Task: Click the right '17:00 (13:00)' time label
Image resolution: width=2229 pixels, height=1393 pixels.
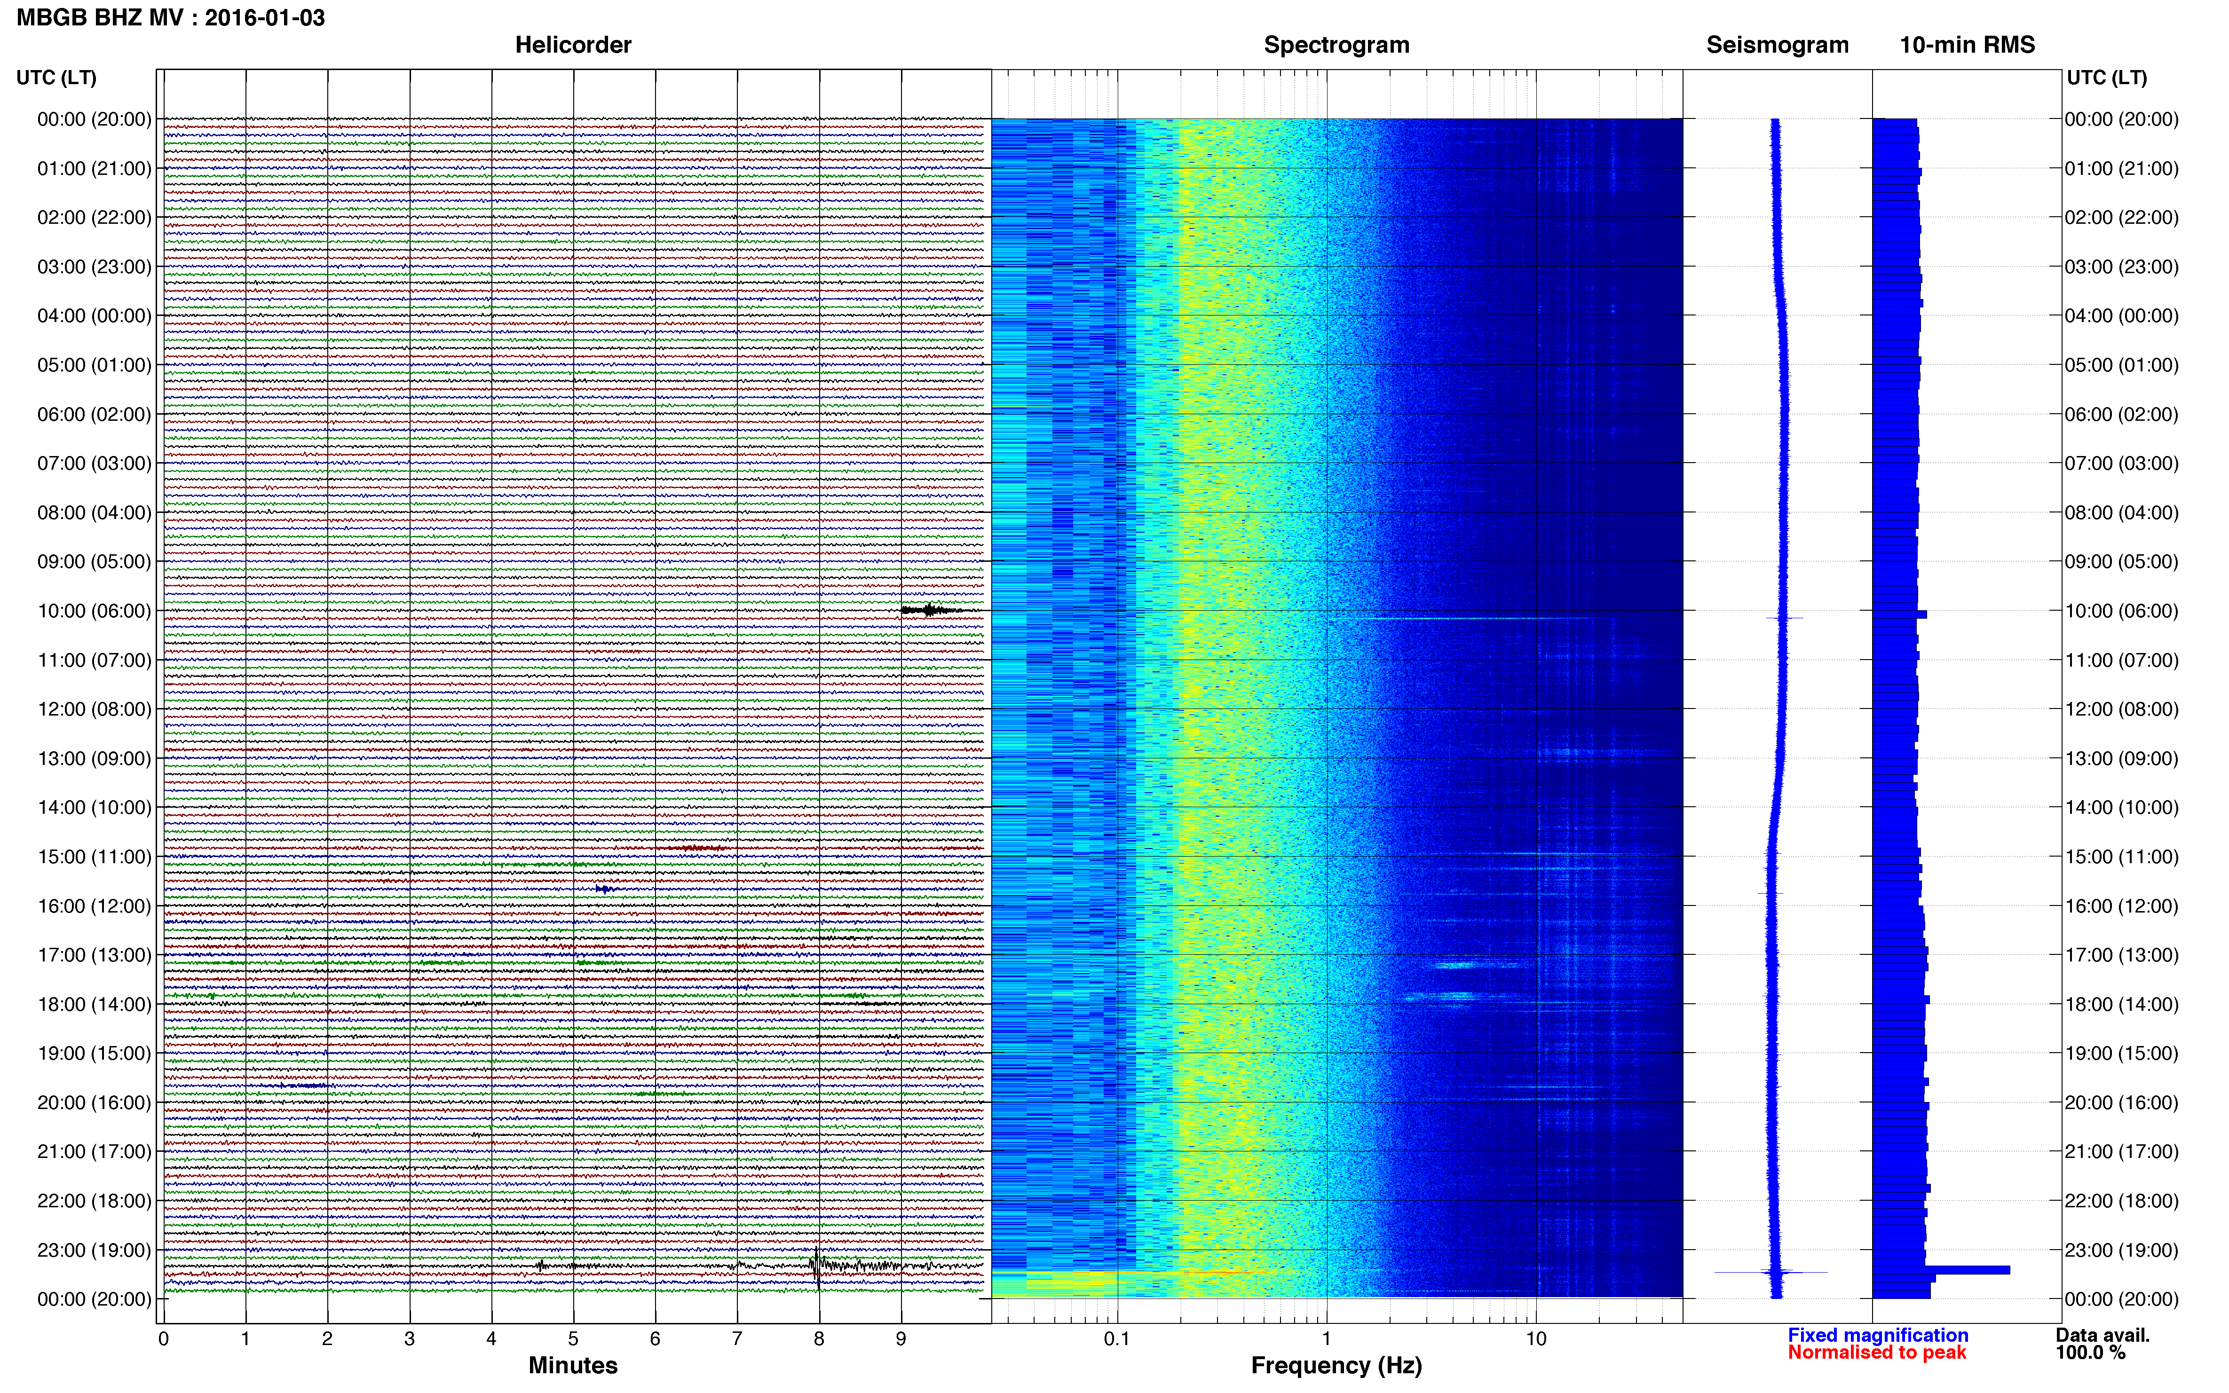Action: coord(2121,955)
